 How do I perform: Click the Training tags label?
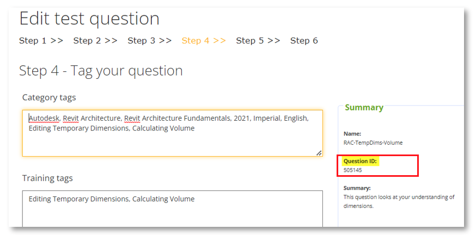tap(47, 178)
